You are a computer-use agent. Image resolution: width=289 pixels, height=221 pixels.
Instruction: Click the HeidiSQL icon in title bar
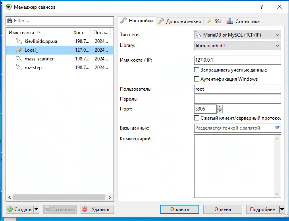click(x=8, y=7)
